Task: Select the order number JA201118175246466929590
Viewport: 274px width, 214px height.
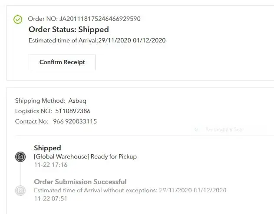Action: click(x=99, y=19)
